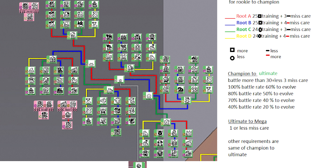320x168 pixels.
Task: Select the rookie card heading the lowest right group
Action: pyautogui.click(x=166, y=123)
